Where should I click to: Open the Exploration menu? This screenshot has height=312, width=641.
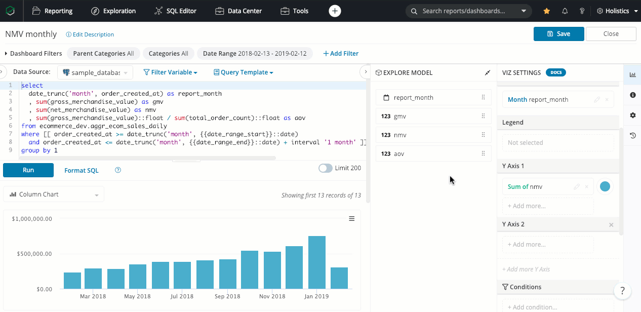pos(113,11)
